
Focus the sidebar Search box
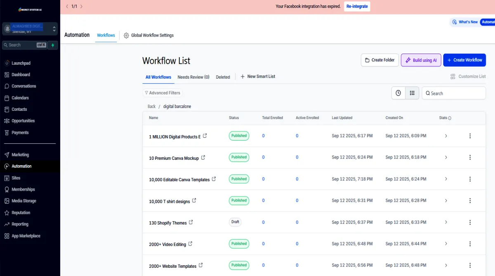[24, 45]
